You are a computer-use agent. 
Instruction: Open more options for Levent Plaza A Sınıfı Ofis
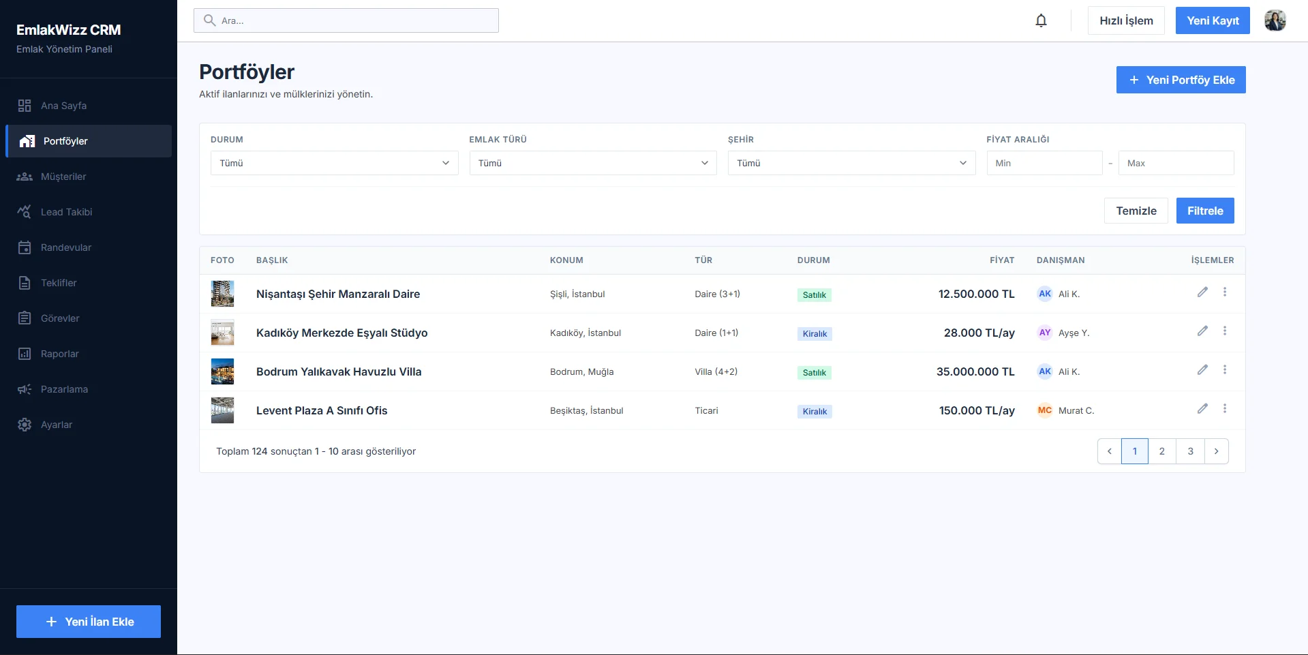(1225, 408)
